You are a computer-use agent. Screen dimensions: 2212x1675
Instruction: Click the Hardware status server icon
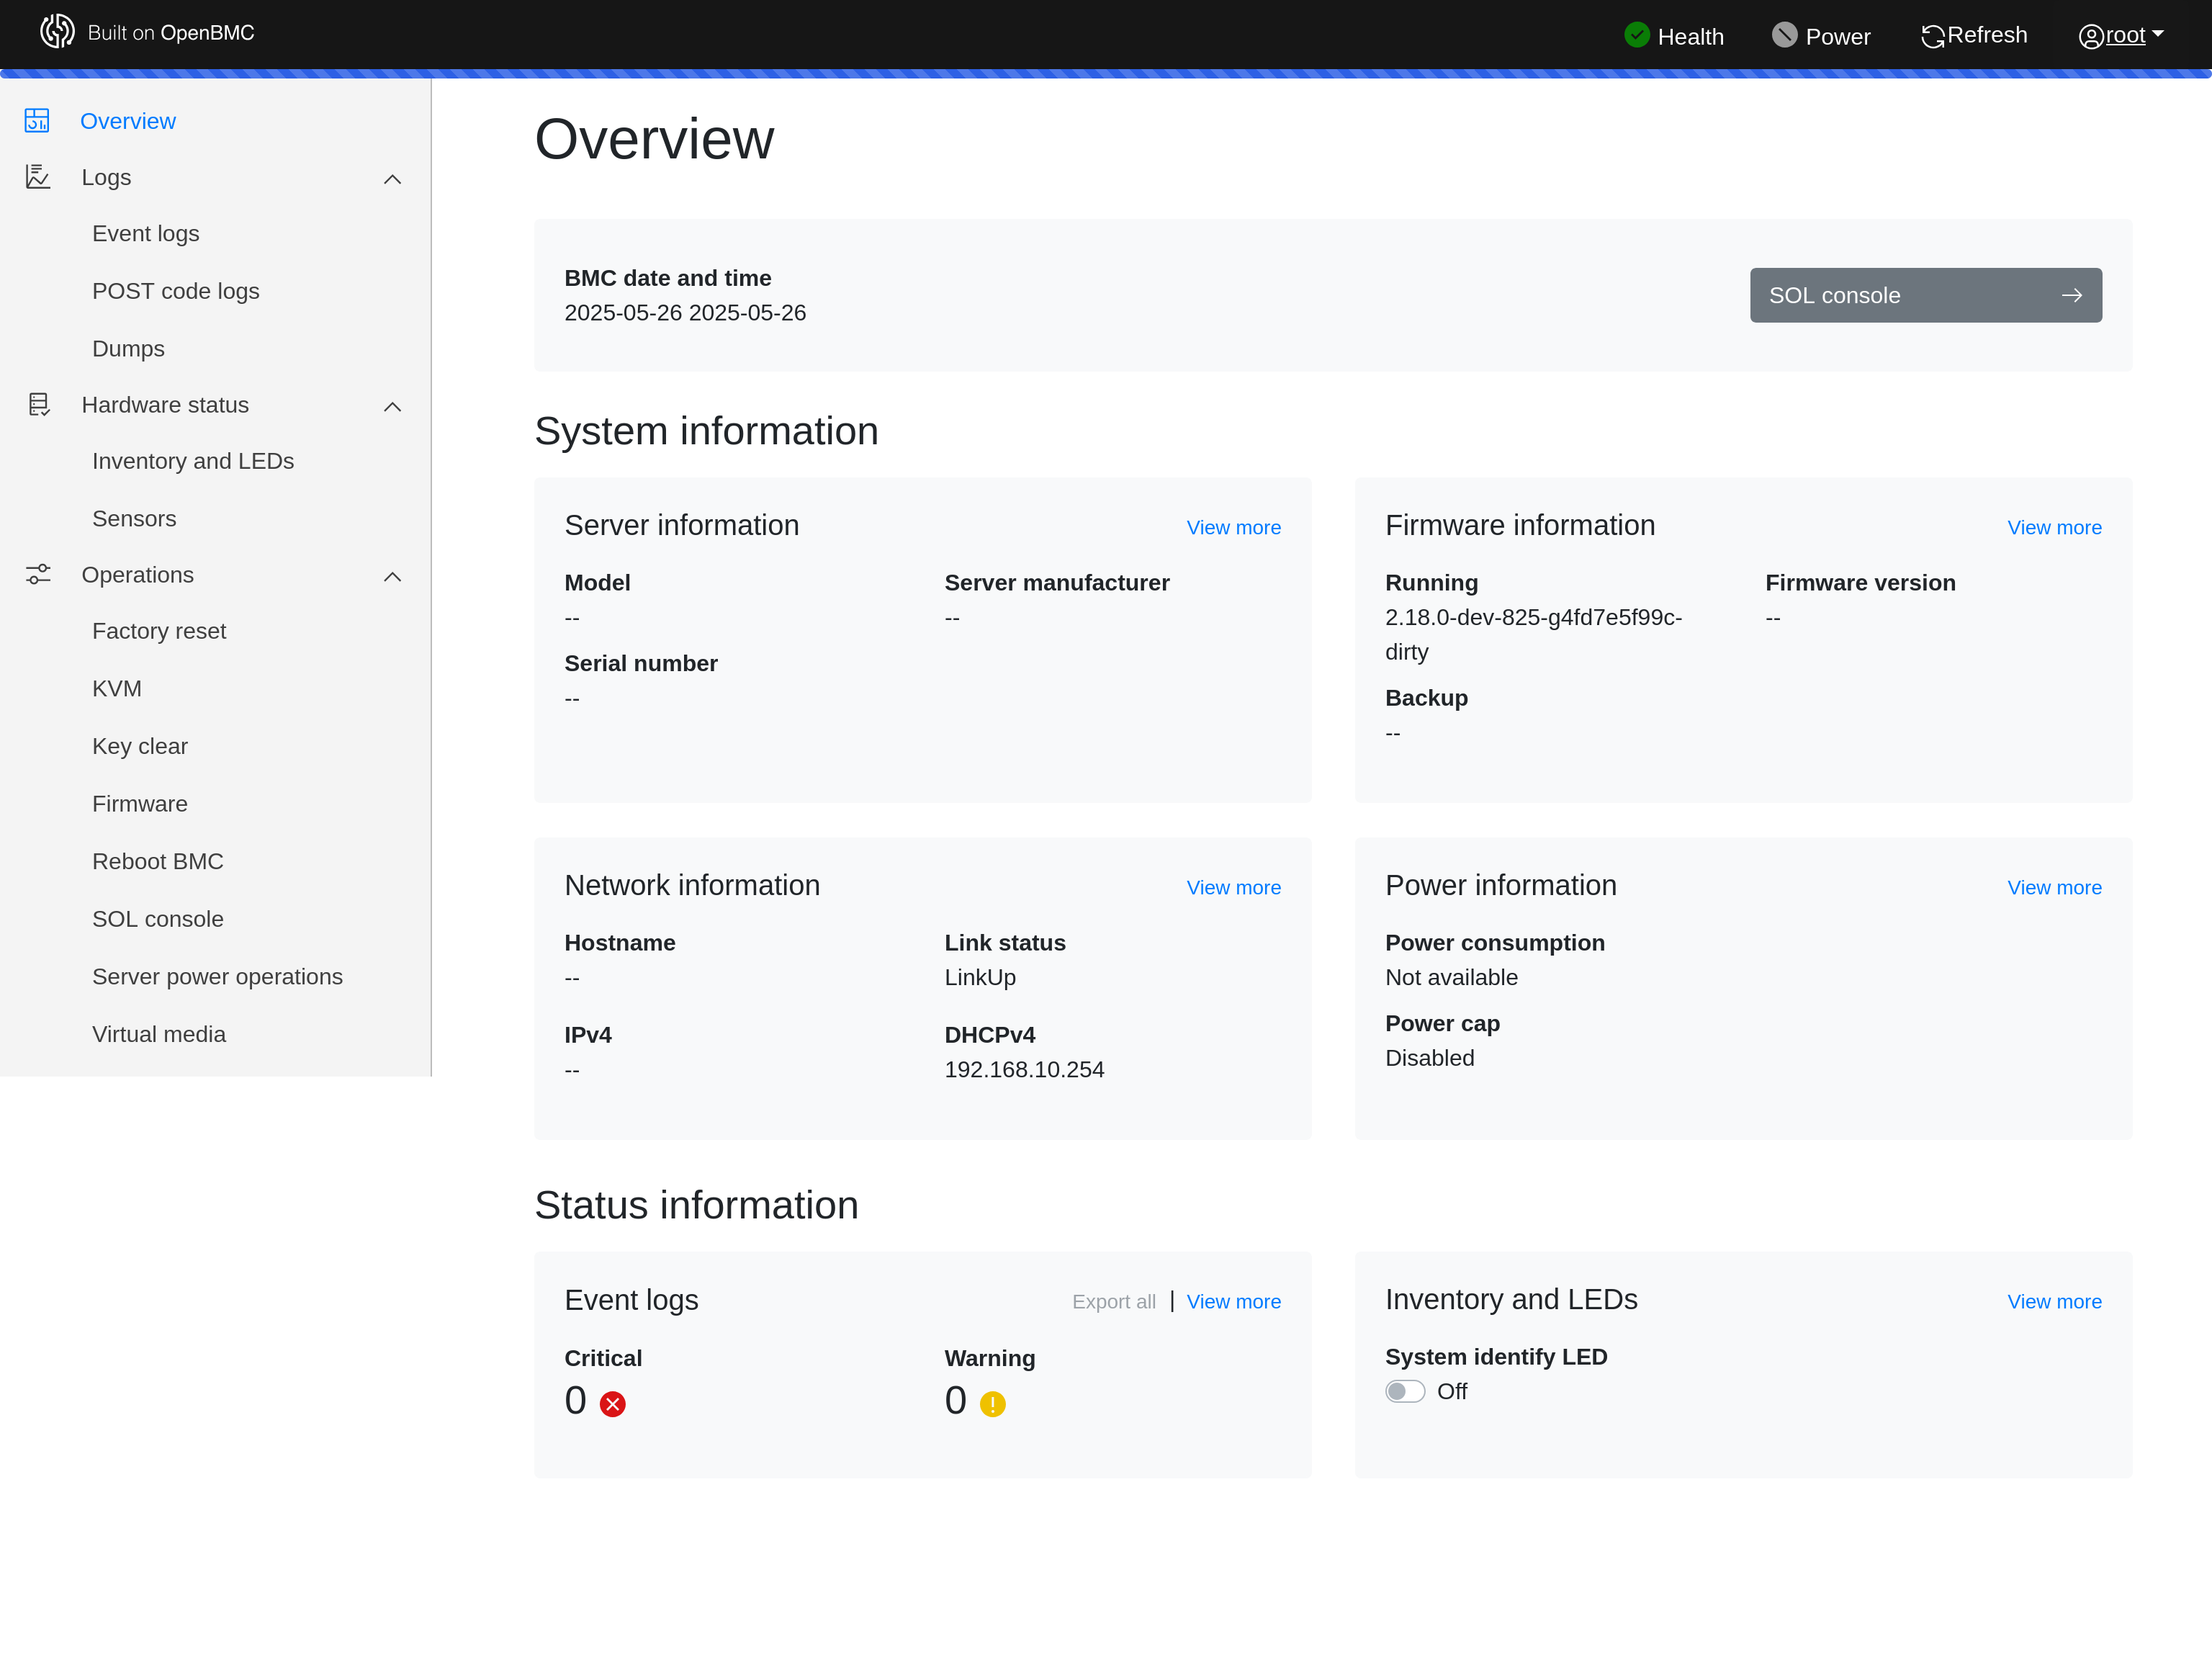coord(37,404)
